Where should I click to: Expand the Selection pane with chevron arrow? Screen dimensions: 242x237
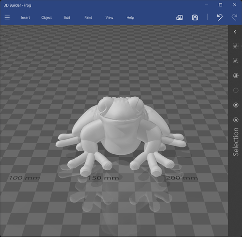pos(235,31)
